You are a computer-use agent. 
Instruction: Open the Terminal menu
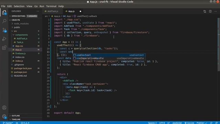[x=51, y=6]
